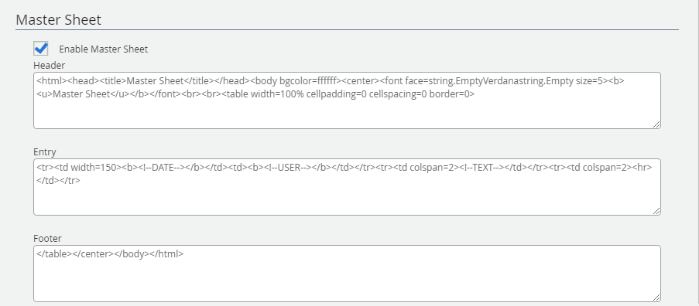Viewport: 699px width, 306px height.
Task: Click the Footer field label
Action: [x=47, y=239]
